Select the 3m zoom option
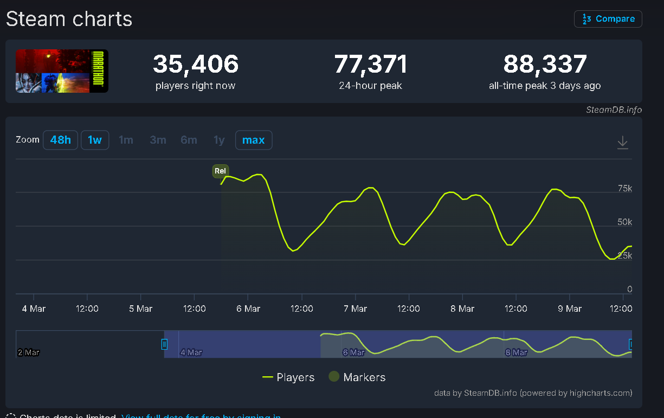 [x=158, y=140]
